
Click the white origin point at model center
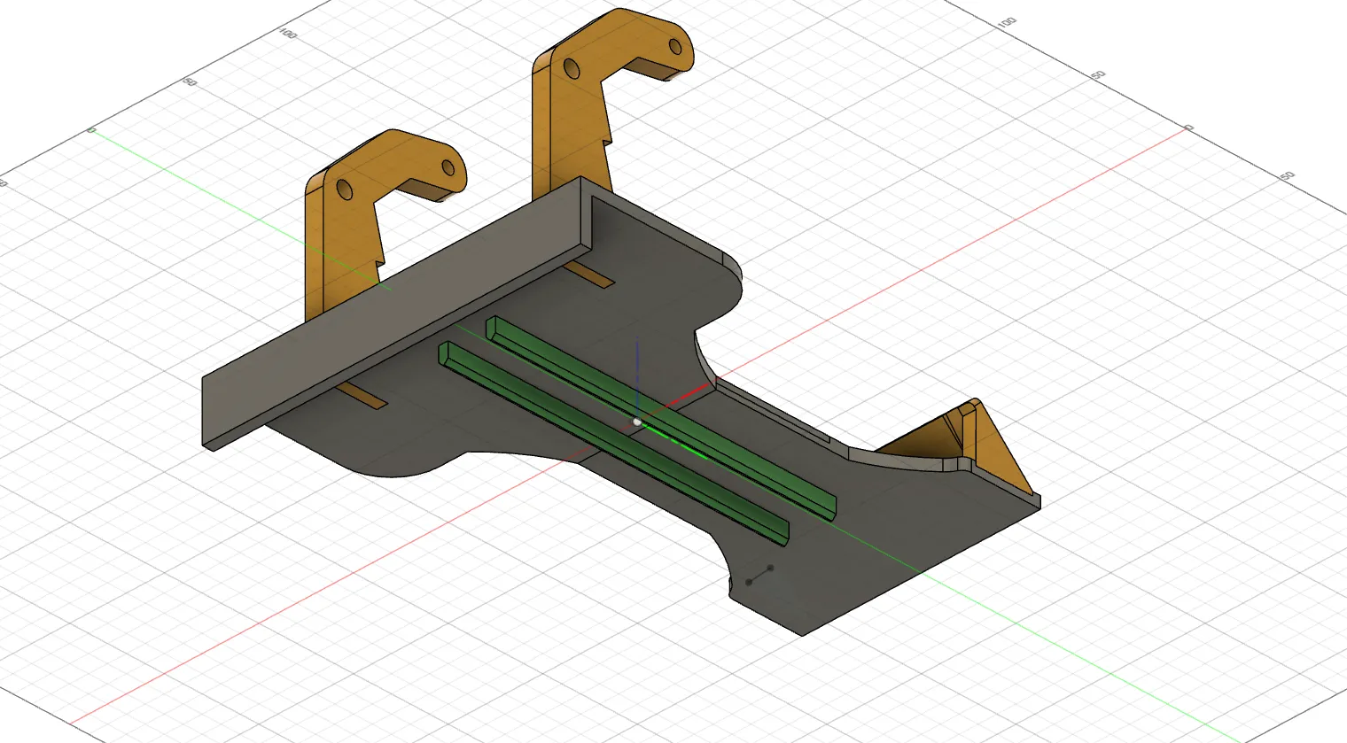(x=636, y=422)
